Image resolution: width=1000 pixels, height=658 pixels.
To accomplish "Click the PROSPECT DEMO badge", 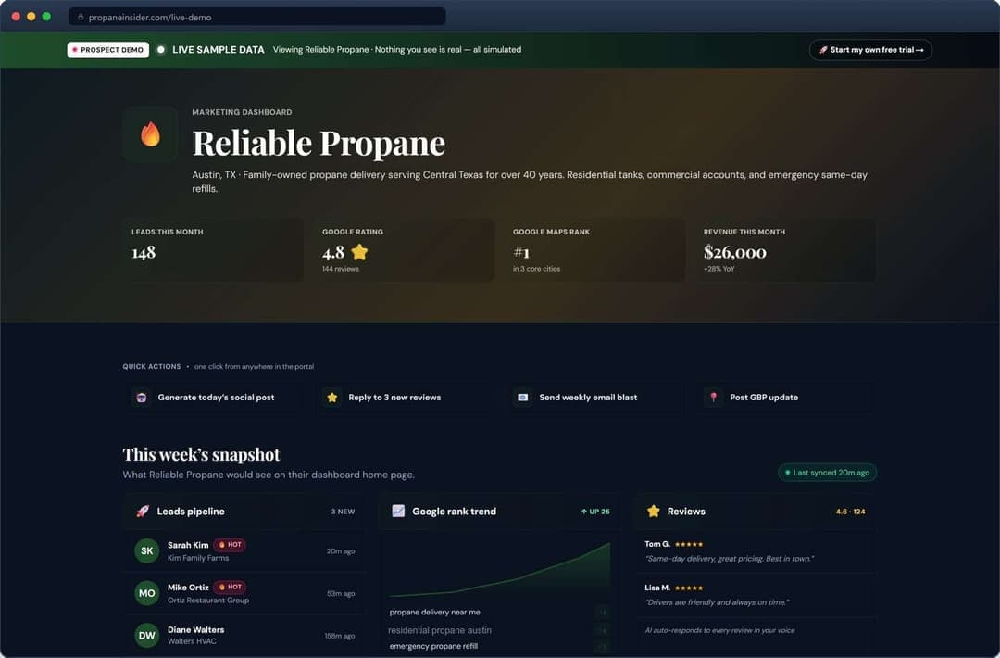I will [107, 50].
